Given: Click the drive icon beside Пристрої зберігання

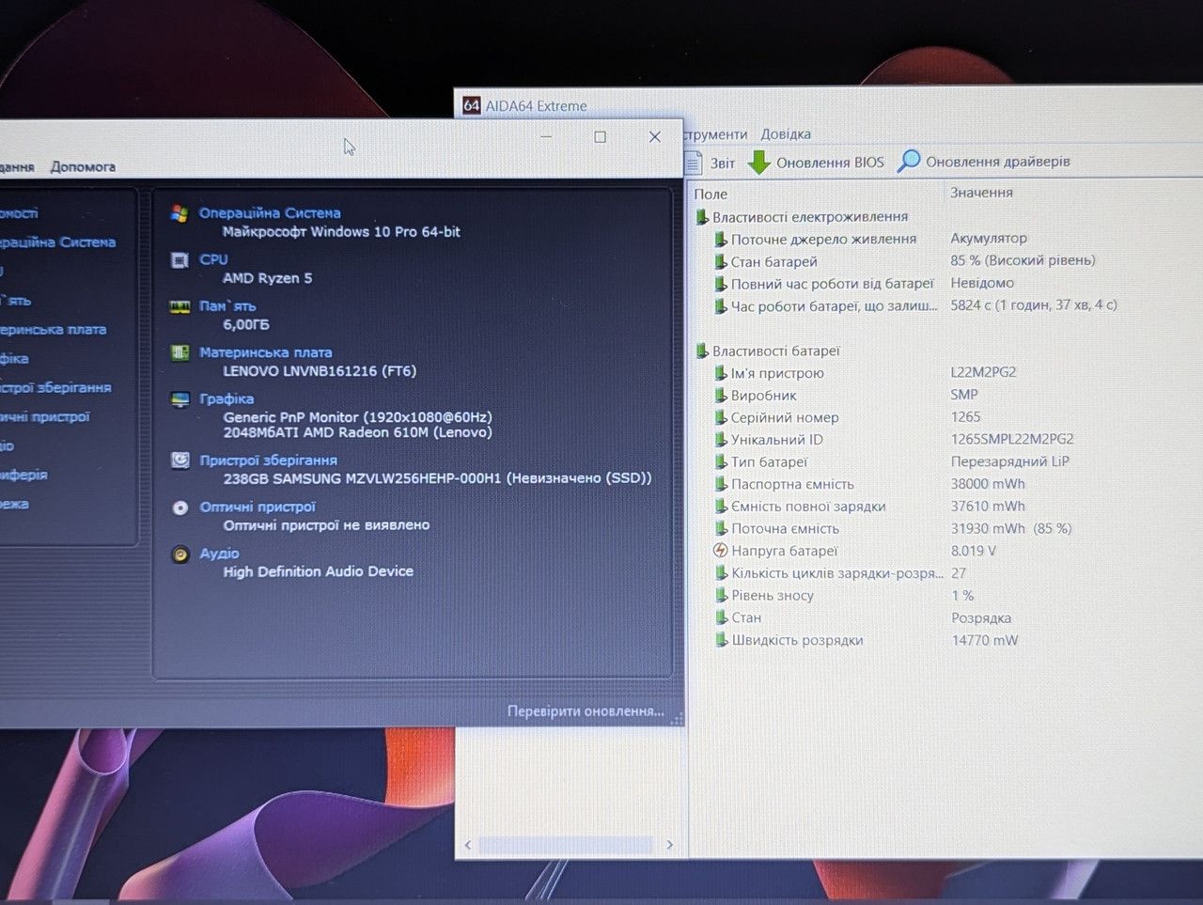Looking at the screenshot, I should pos(180,460).
